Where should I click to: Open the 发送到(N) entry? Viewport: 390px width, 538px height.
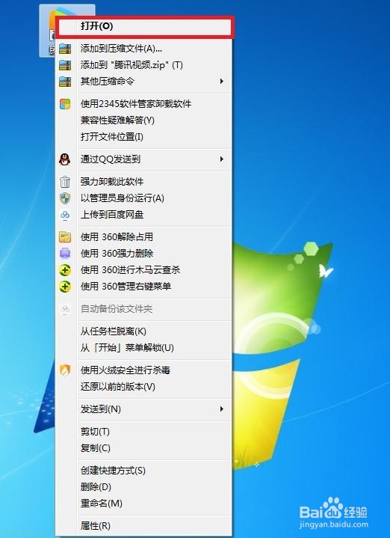pyautogui.click(x=145, y=409)
